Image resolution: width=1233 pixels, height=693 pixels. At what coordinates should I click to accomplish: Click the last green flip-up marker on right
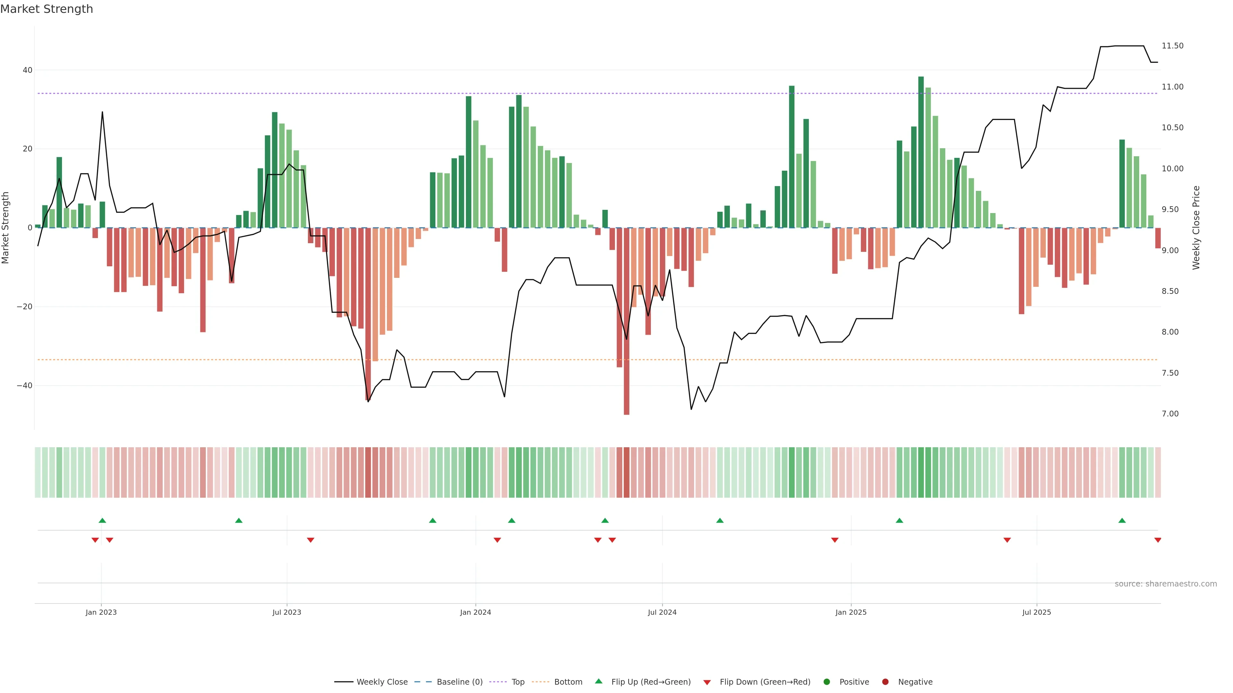pyautogui.click(x=1122, y=520)
